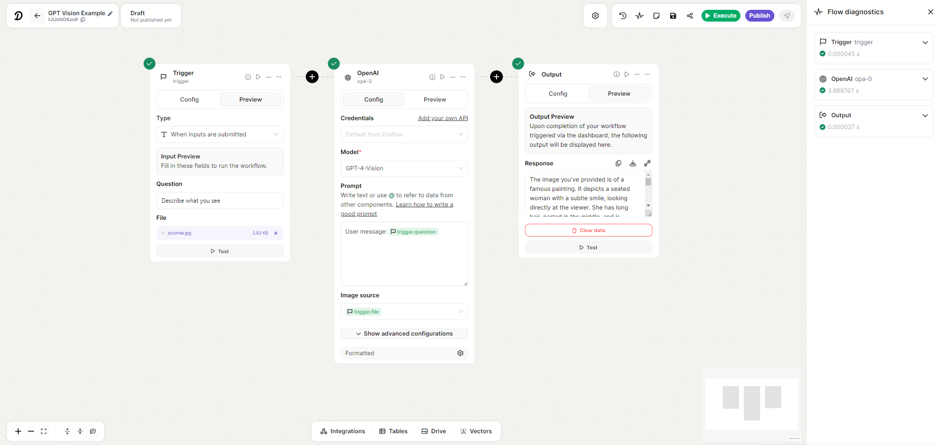Expand the OpenAI opa-0 diagnostics entry

(925, 79)
